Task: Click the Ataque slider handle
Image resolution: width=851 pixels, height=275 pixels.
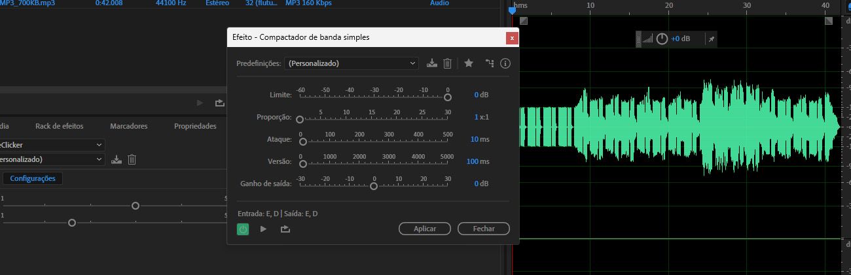Action: pyautogui.click(x=302, y=142)
